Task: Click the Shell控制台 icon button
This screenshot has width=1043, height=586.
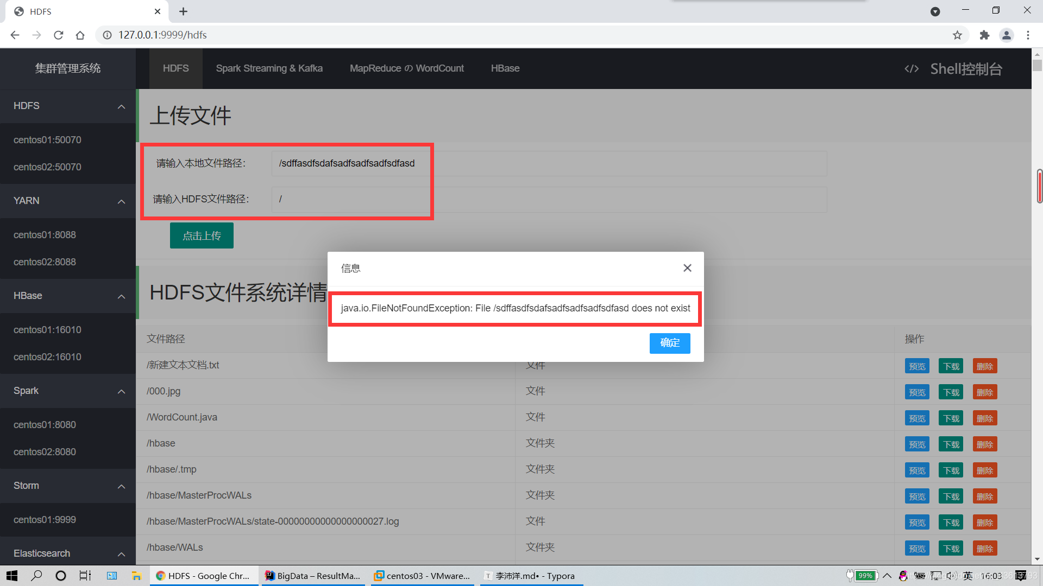Action: coord(912,68)
